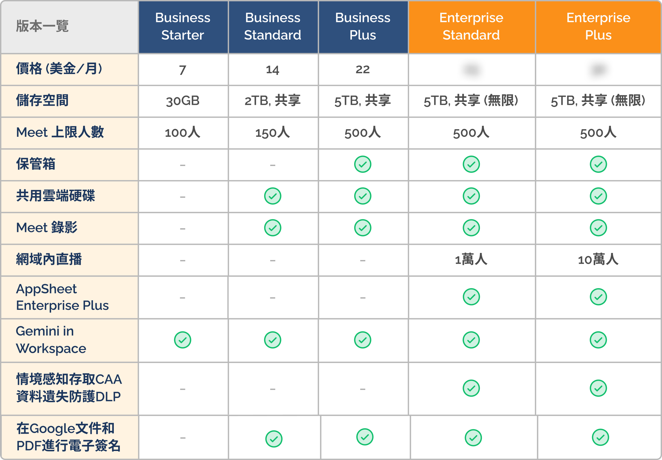Click the 2TB, 共享 storage cell
The width and height of the screenshot is (662, 460).
[x=273, y=100]
